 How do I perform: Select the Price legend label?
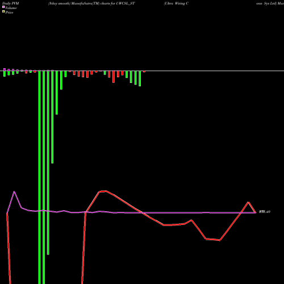9,12
